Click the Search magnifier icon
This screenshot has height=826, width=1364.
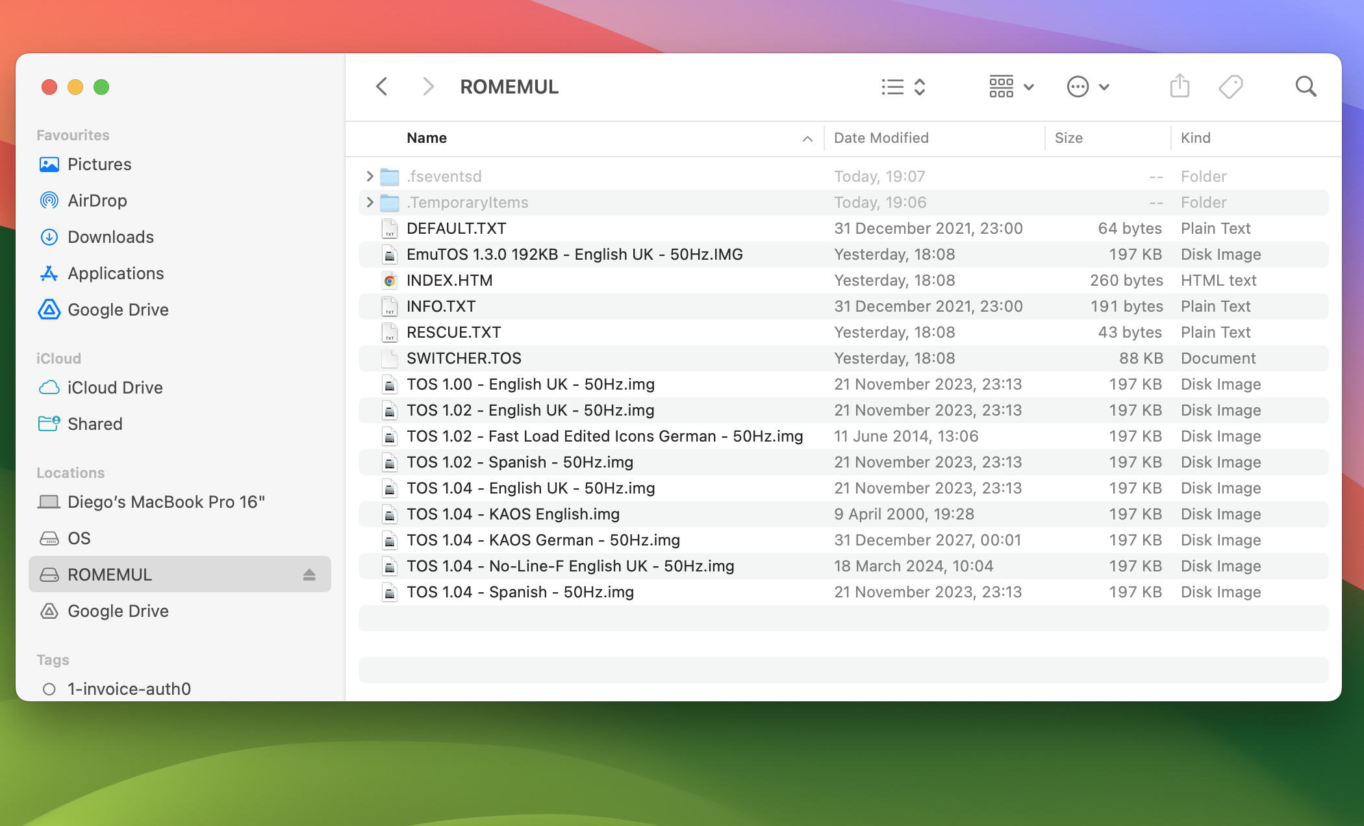coord(1305,86)
